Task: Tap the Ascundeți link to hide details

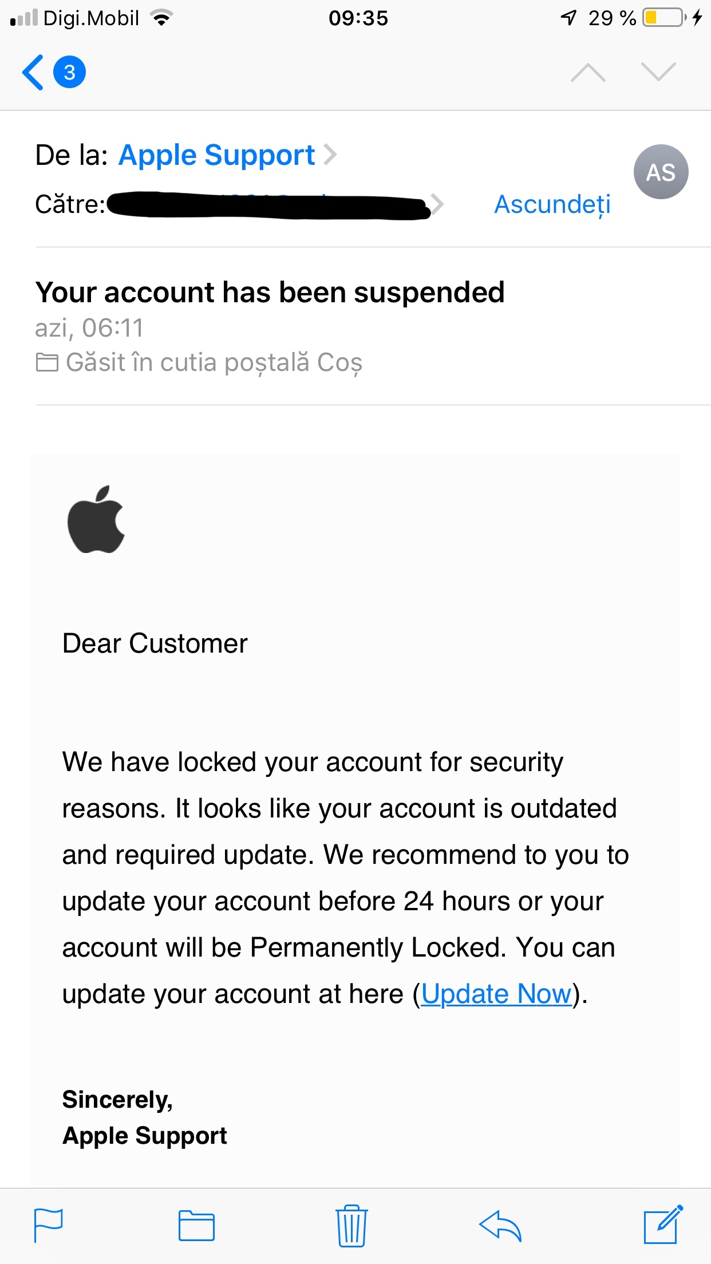Action: point(552,204)
